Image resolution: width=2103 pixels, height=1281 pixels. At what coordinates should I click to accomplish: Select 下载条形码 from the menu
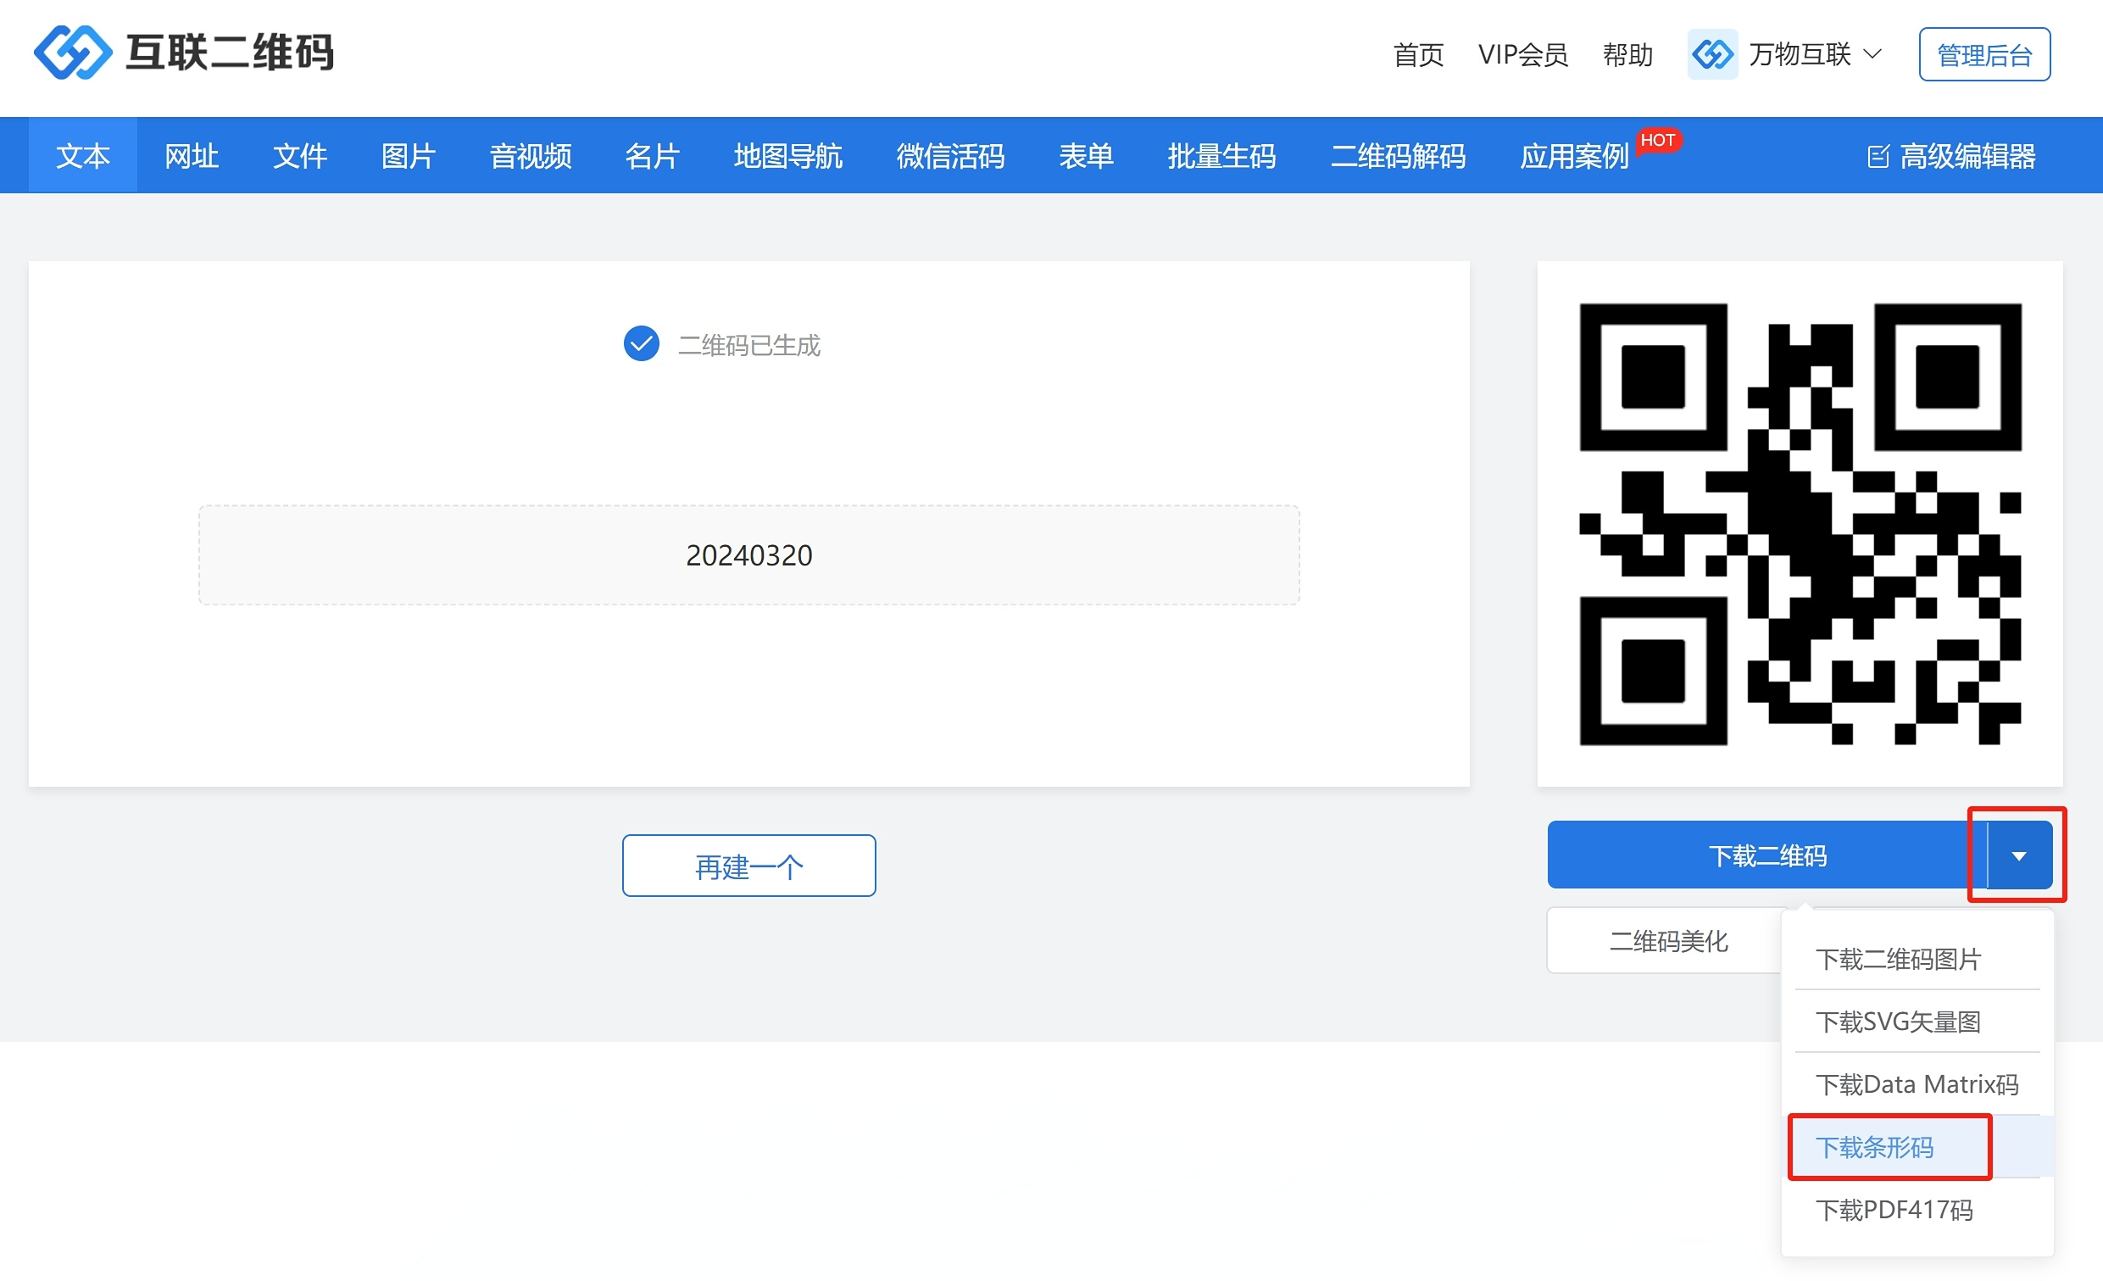point(1917,1147)
